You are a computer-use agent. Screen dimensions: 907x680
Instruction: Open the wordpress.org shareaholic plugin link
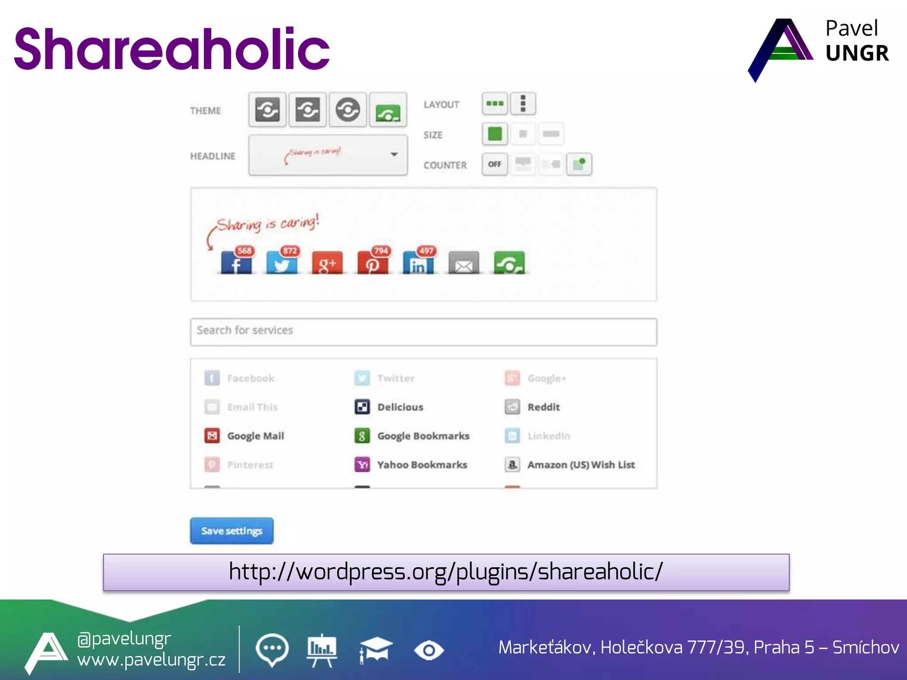(446, 572)
